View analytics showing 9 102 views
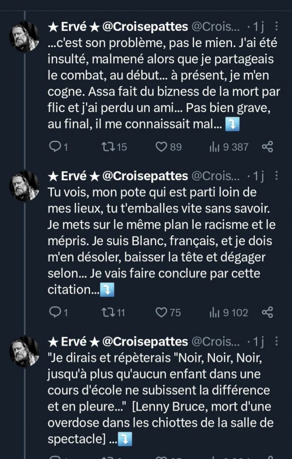Image resolution: width=292 pixels, height=459 pixels. (228, 312)
